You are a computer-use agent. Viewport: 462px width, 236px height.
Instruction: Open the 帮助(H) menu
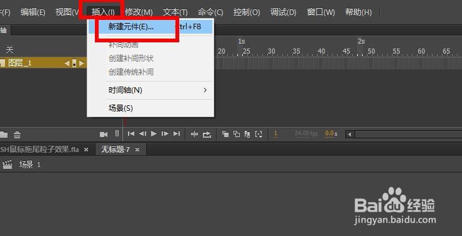coord(358,12)
